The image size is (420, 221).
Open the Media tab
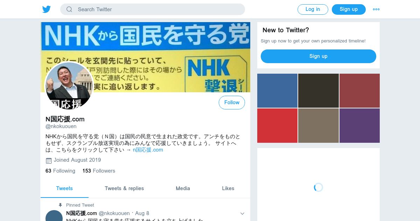(183, 188)
